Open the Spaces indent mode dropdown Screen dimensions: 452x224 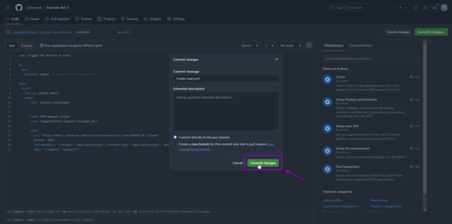pyautogui.click(x=250, y=45)
